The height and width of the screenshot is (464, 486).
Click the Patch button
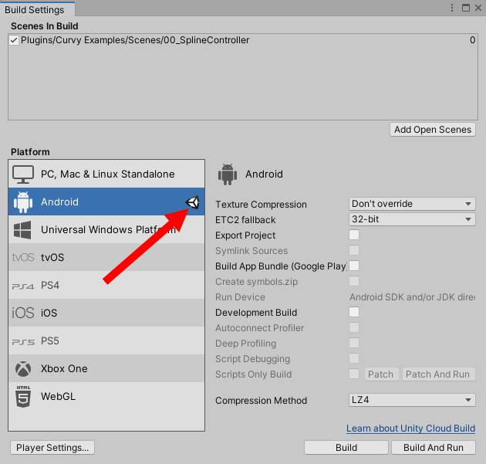click(x=381, y=374)
